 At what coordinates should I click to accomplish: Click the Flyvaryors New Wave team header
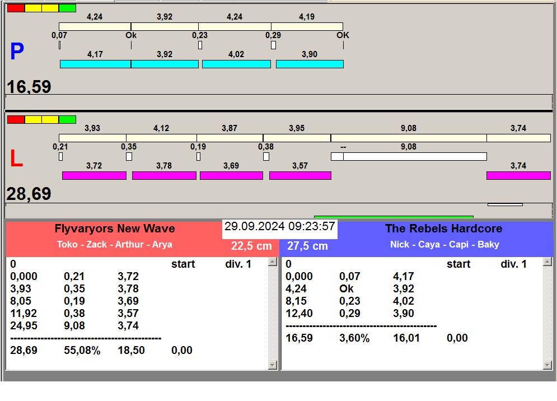[115, 229]
